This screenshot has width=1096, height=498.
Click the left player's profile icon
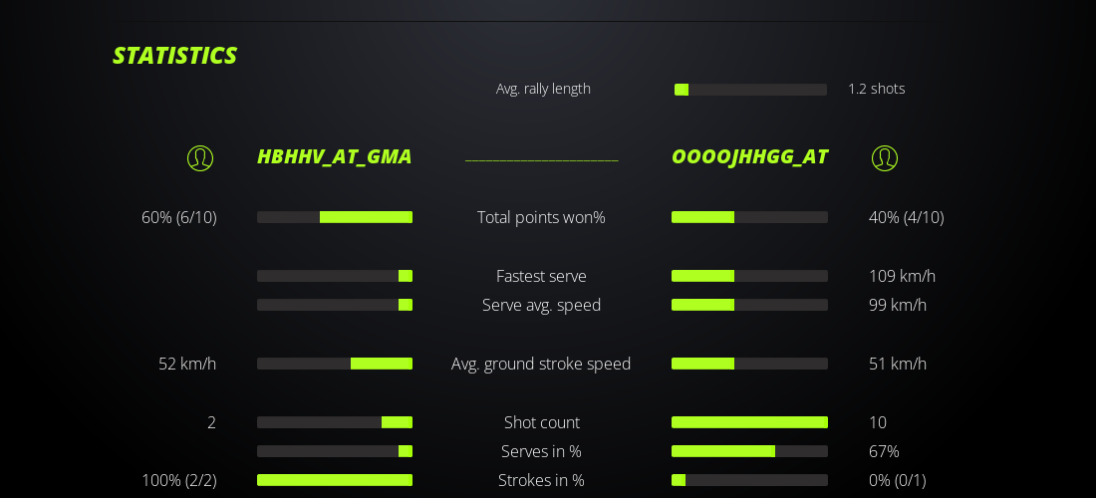tap(200, 158)
